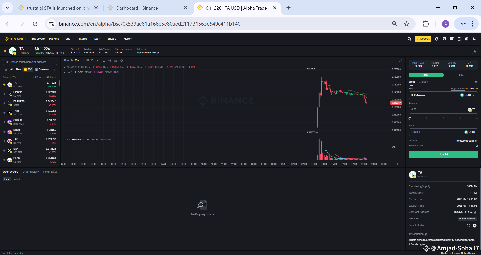This screenshot has height=255, width=481.
Task: Click the amount slider diamond handle
Action: pos(410,118)
